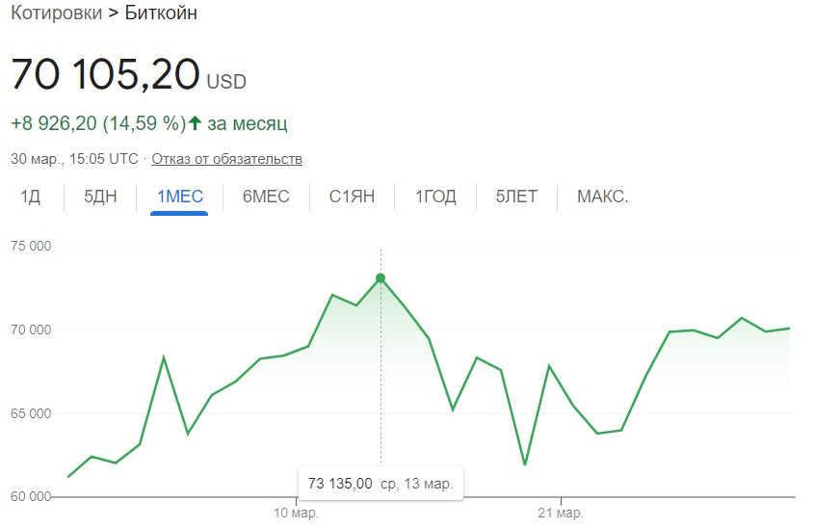Switch to the 5ДН range tab
Screen dimensions: 813x528
pos(100,197)
